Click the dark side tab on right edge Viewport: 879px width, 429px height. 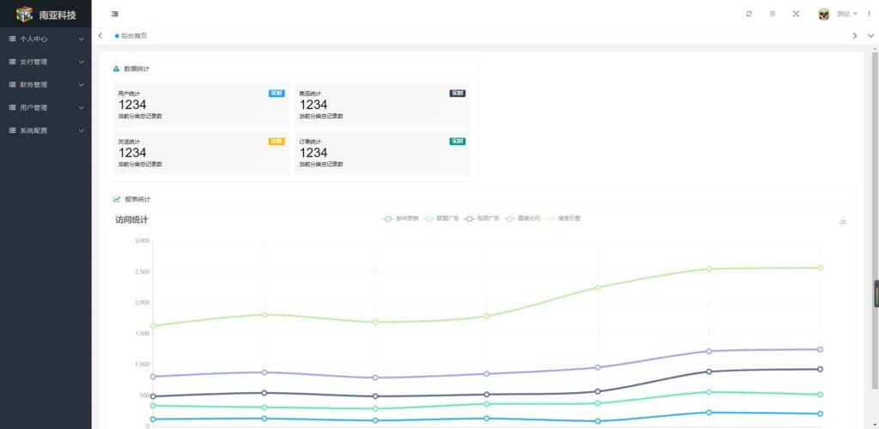pos(876,294)
